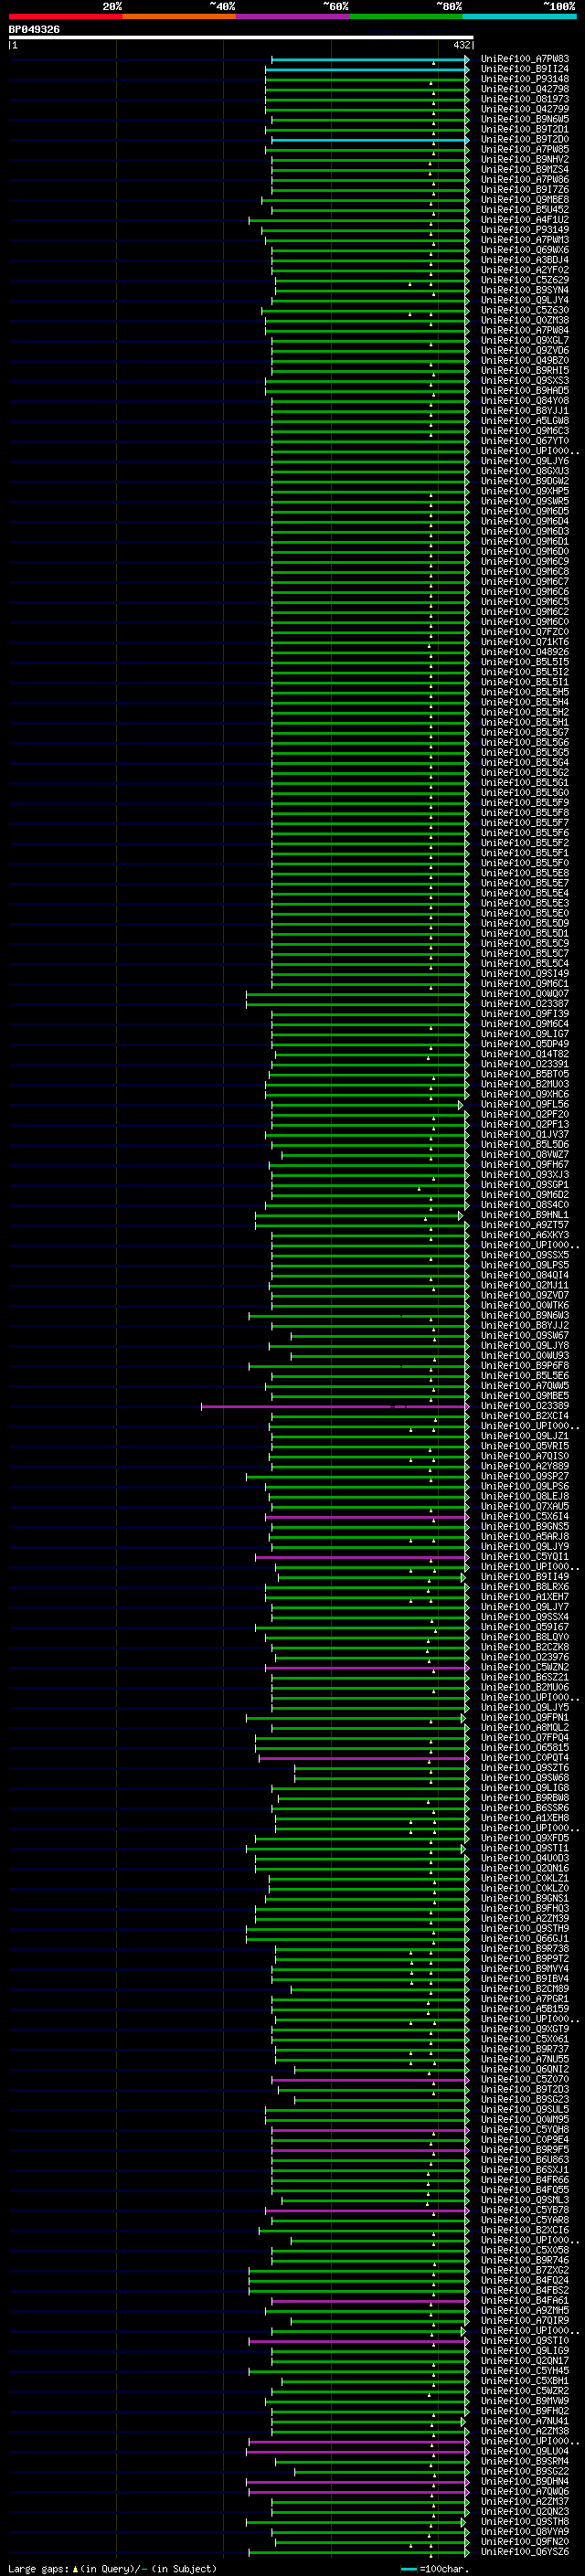Image resolution: width=585 pixels, height=2576 pixels.
Task: Select hit UniRef100_P93149
Action: coord(524,230)
